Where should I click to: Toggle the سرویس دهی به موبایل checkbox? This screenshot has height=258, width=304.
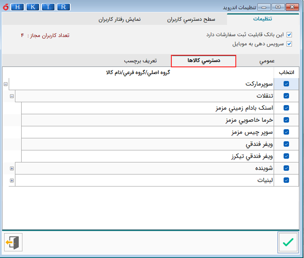click(x=289, y=44)
